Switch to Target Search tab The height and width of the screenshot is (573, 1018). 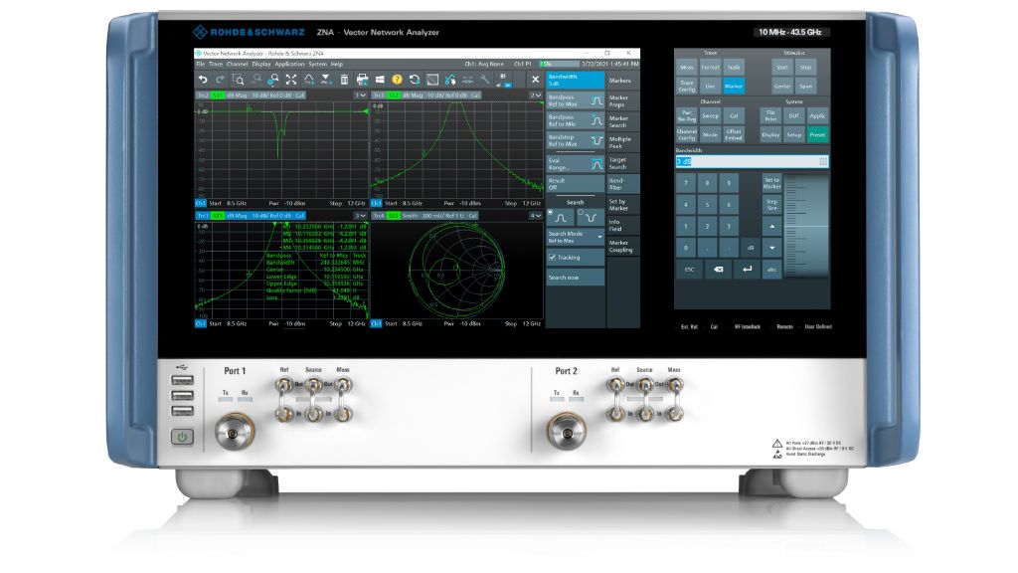[622, 163]
